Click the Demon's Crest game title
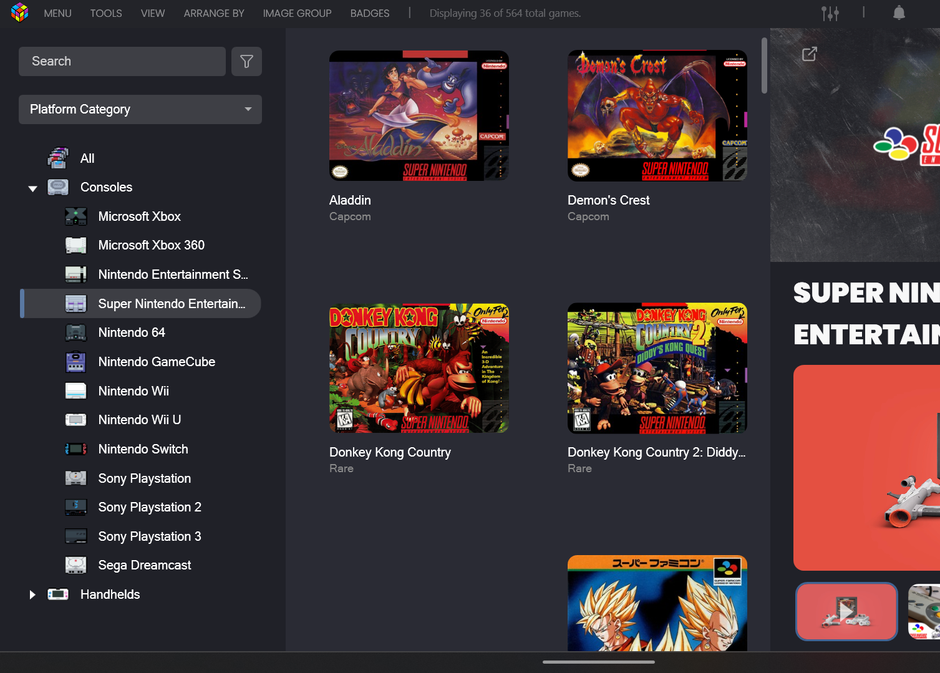 (x=609, y=200)
